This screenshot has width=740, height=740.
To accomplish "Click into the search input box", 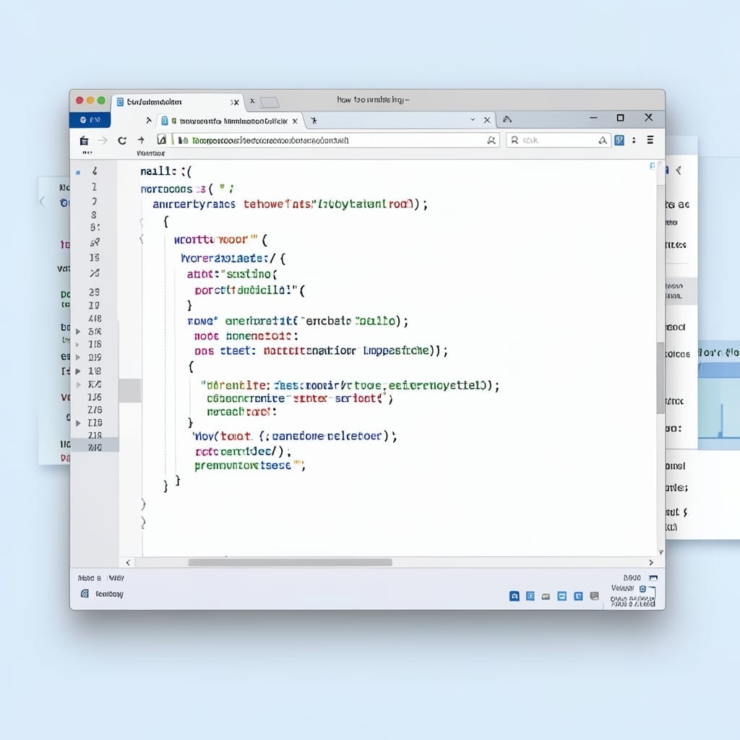I will (557, 140).
